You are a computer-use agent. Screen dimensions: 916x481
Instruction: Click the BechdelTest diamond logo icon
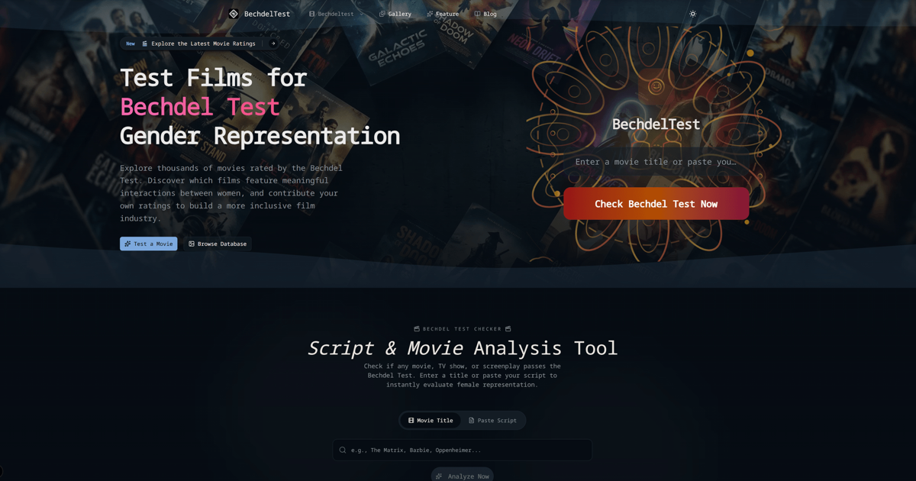234,14
